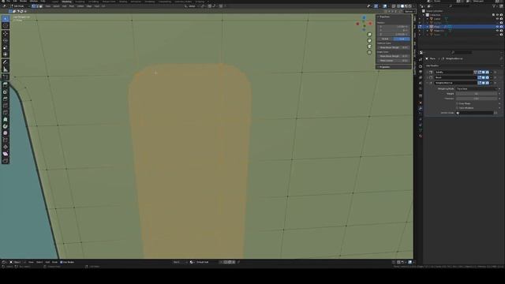Open the Vertex menu in viewport header
The image size is (505, 284).
(80, 6)
